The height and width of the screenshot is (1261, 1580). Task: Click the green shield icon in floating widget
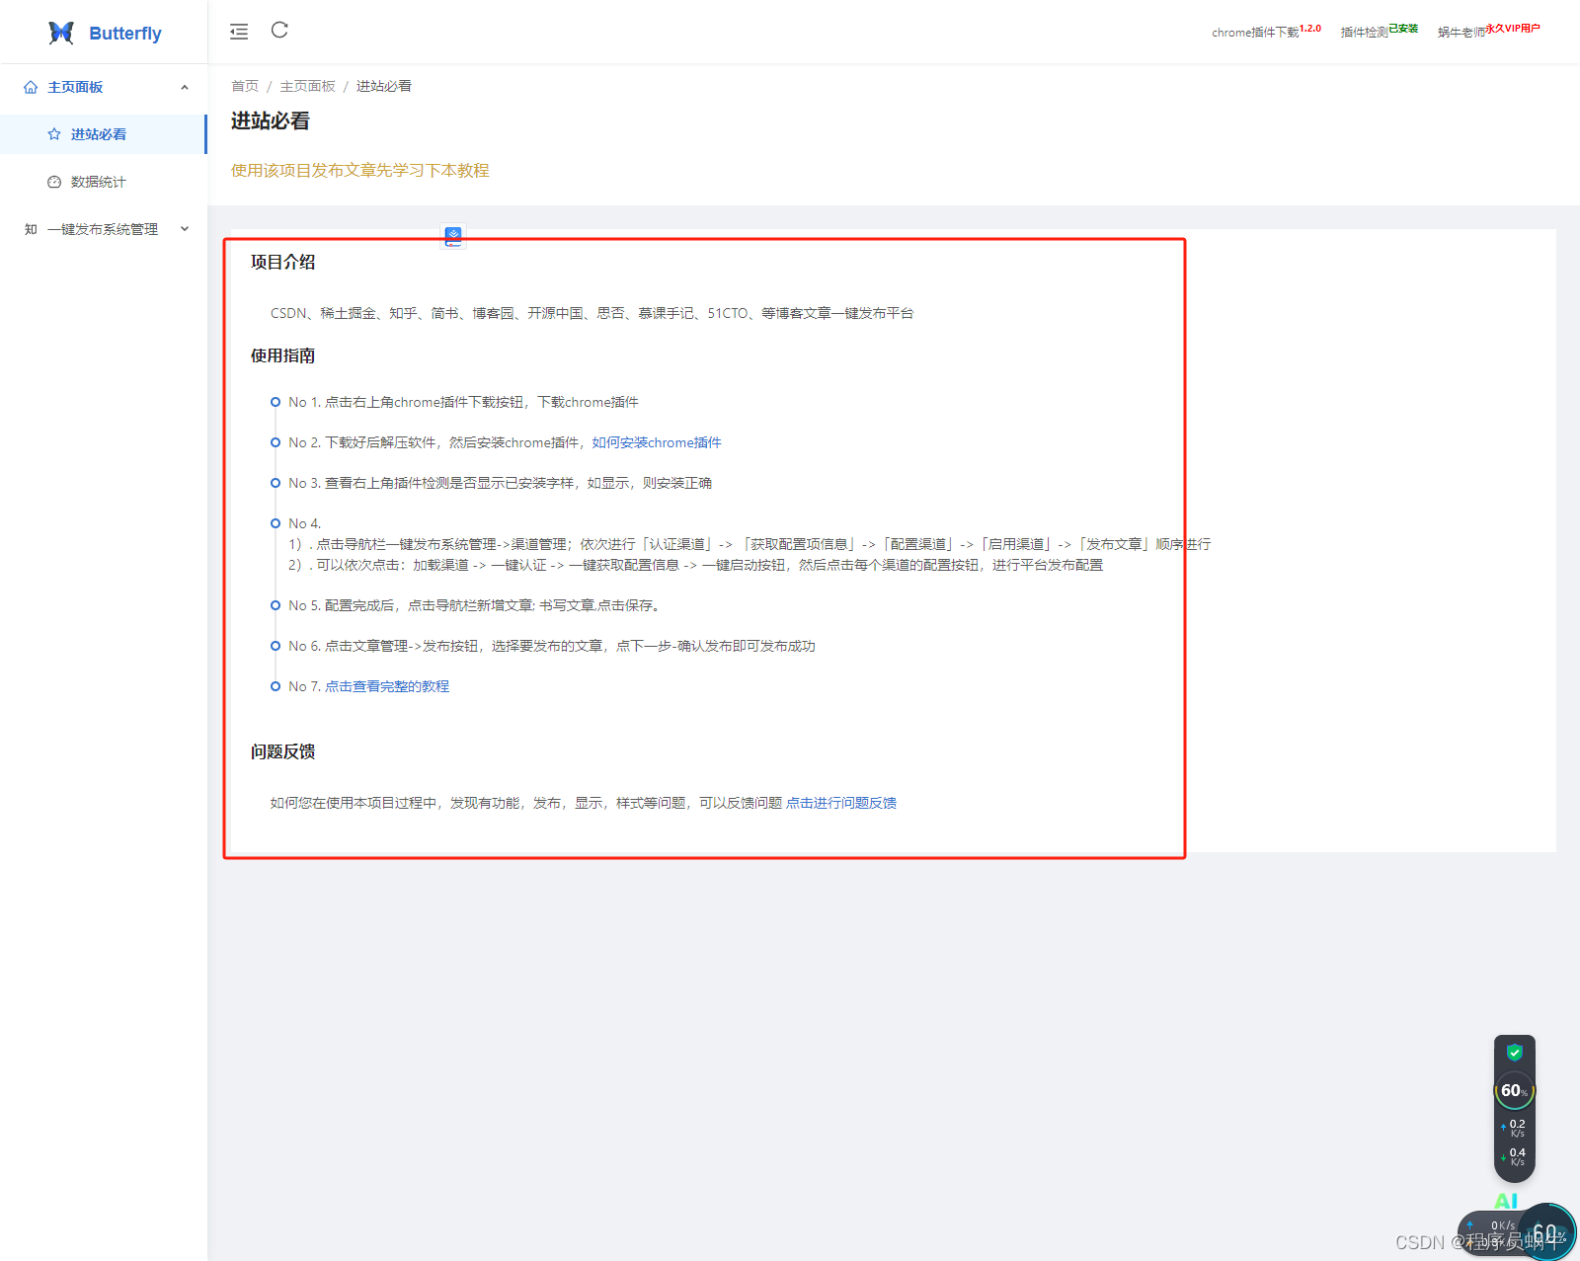[1515, 1053]
